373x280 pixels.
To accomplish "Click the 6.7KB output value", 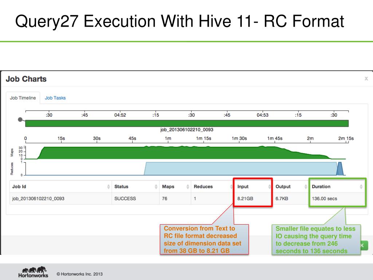I will click(x=282, y=199).
